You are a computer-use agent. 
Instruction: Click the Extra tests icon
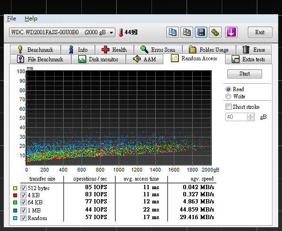(x=235, y=59)
